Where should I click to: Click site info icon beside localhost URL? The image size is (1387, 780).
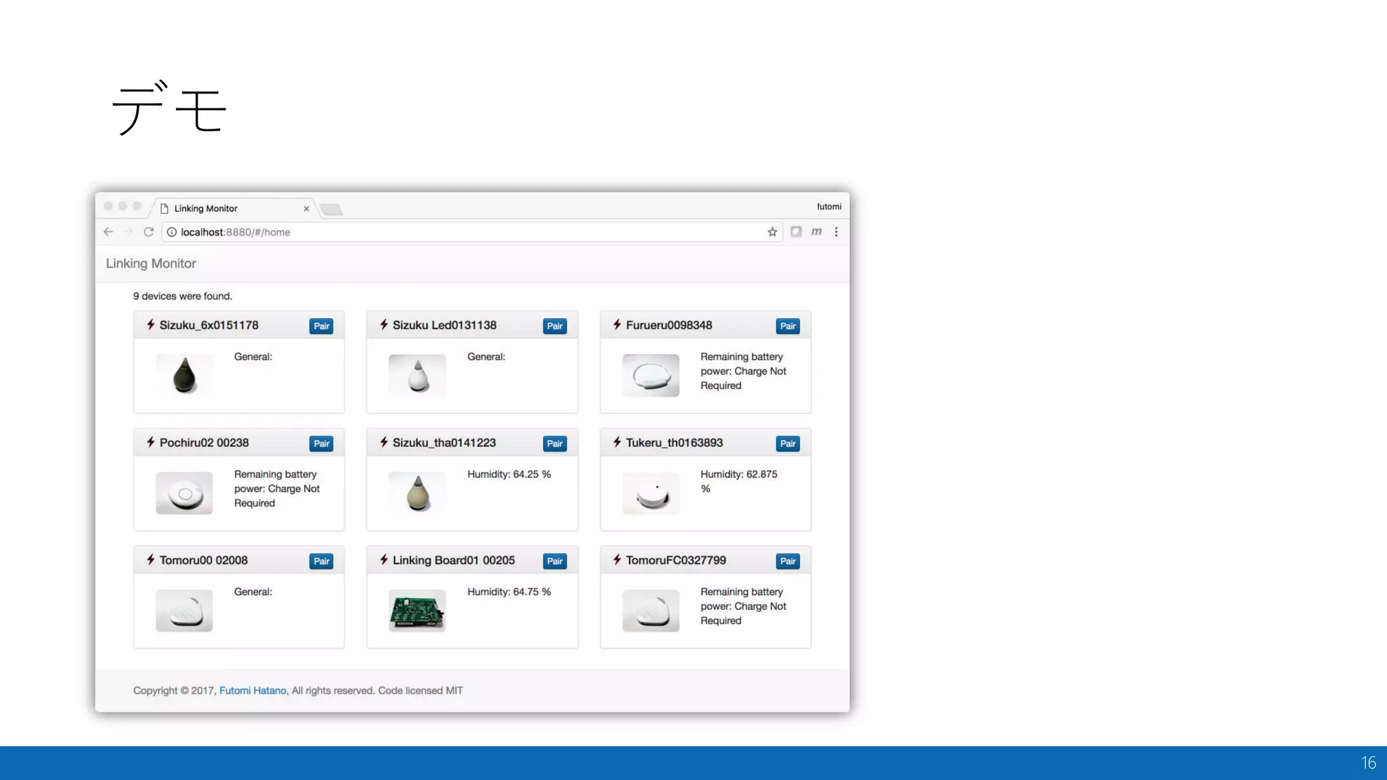(x=172, y=232)
